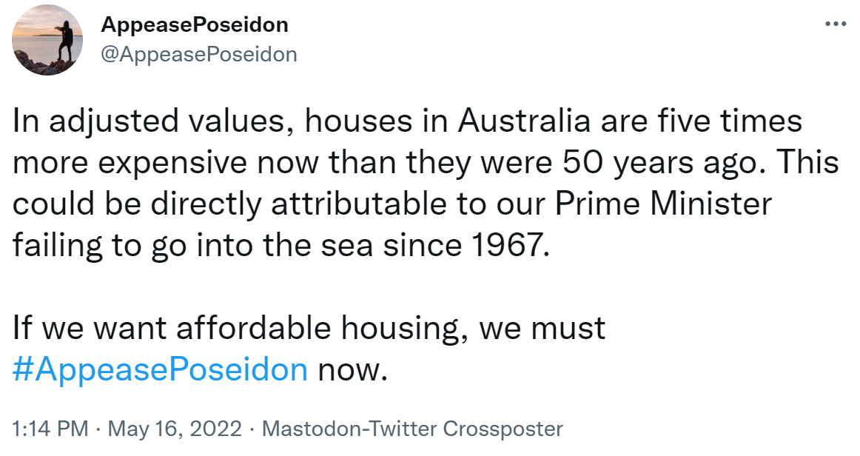Click the words directly attributable in the tweet
This screenshot has width=860, height=456.
point(299,204)
